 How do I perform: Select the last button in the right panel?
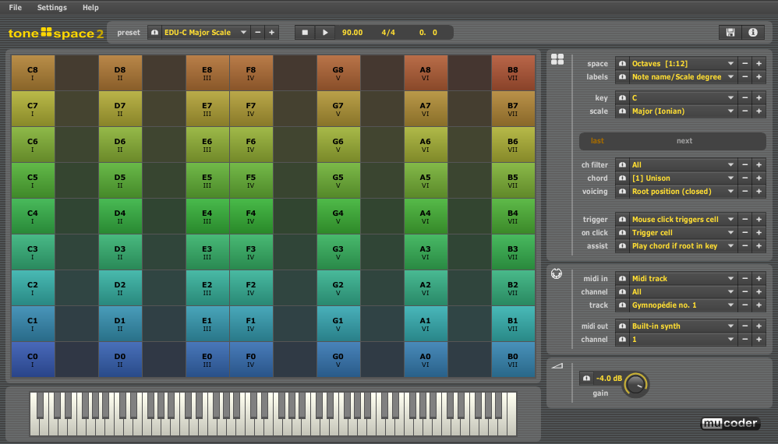click(597, 141)
